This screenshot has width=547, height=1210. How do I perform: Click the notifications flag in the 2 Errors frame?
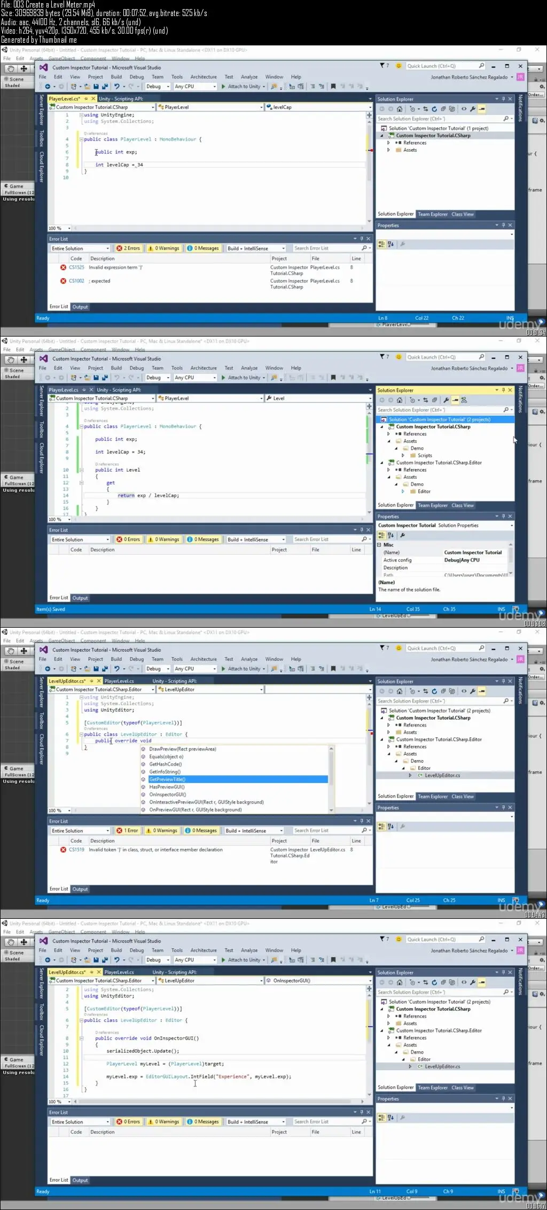pos(384,66)
